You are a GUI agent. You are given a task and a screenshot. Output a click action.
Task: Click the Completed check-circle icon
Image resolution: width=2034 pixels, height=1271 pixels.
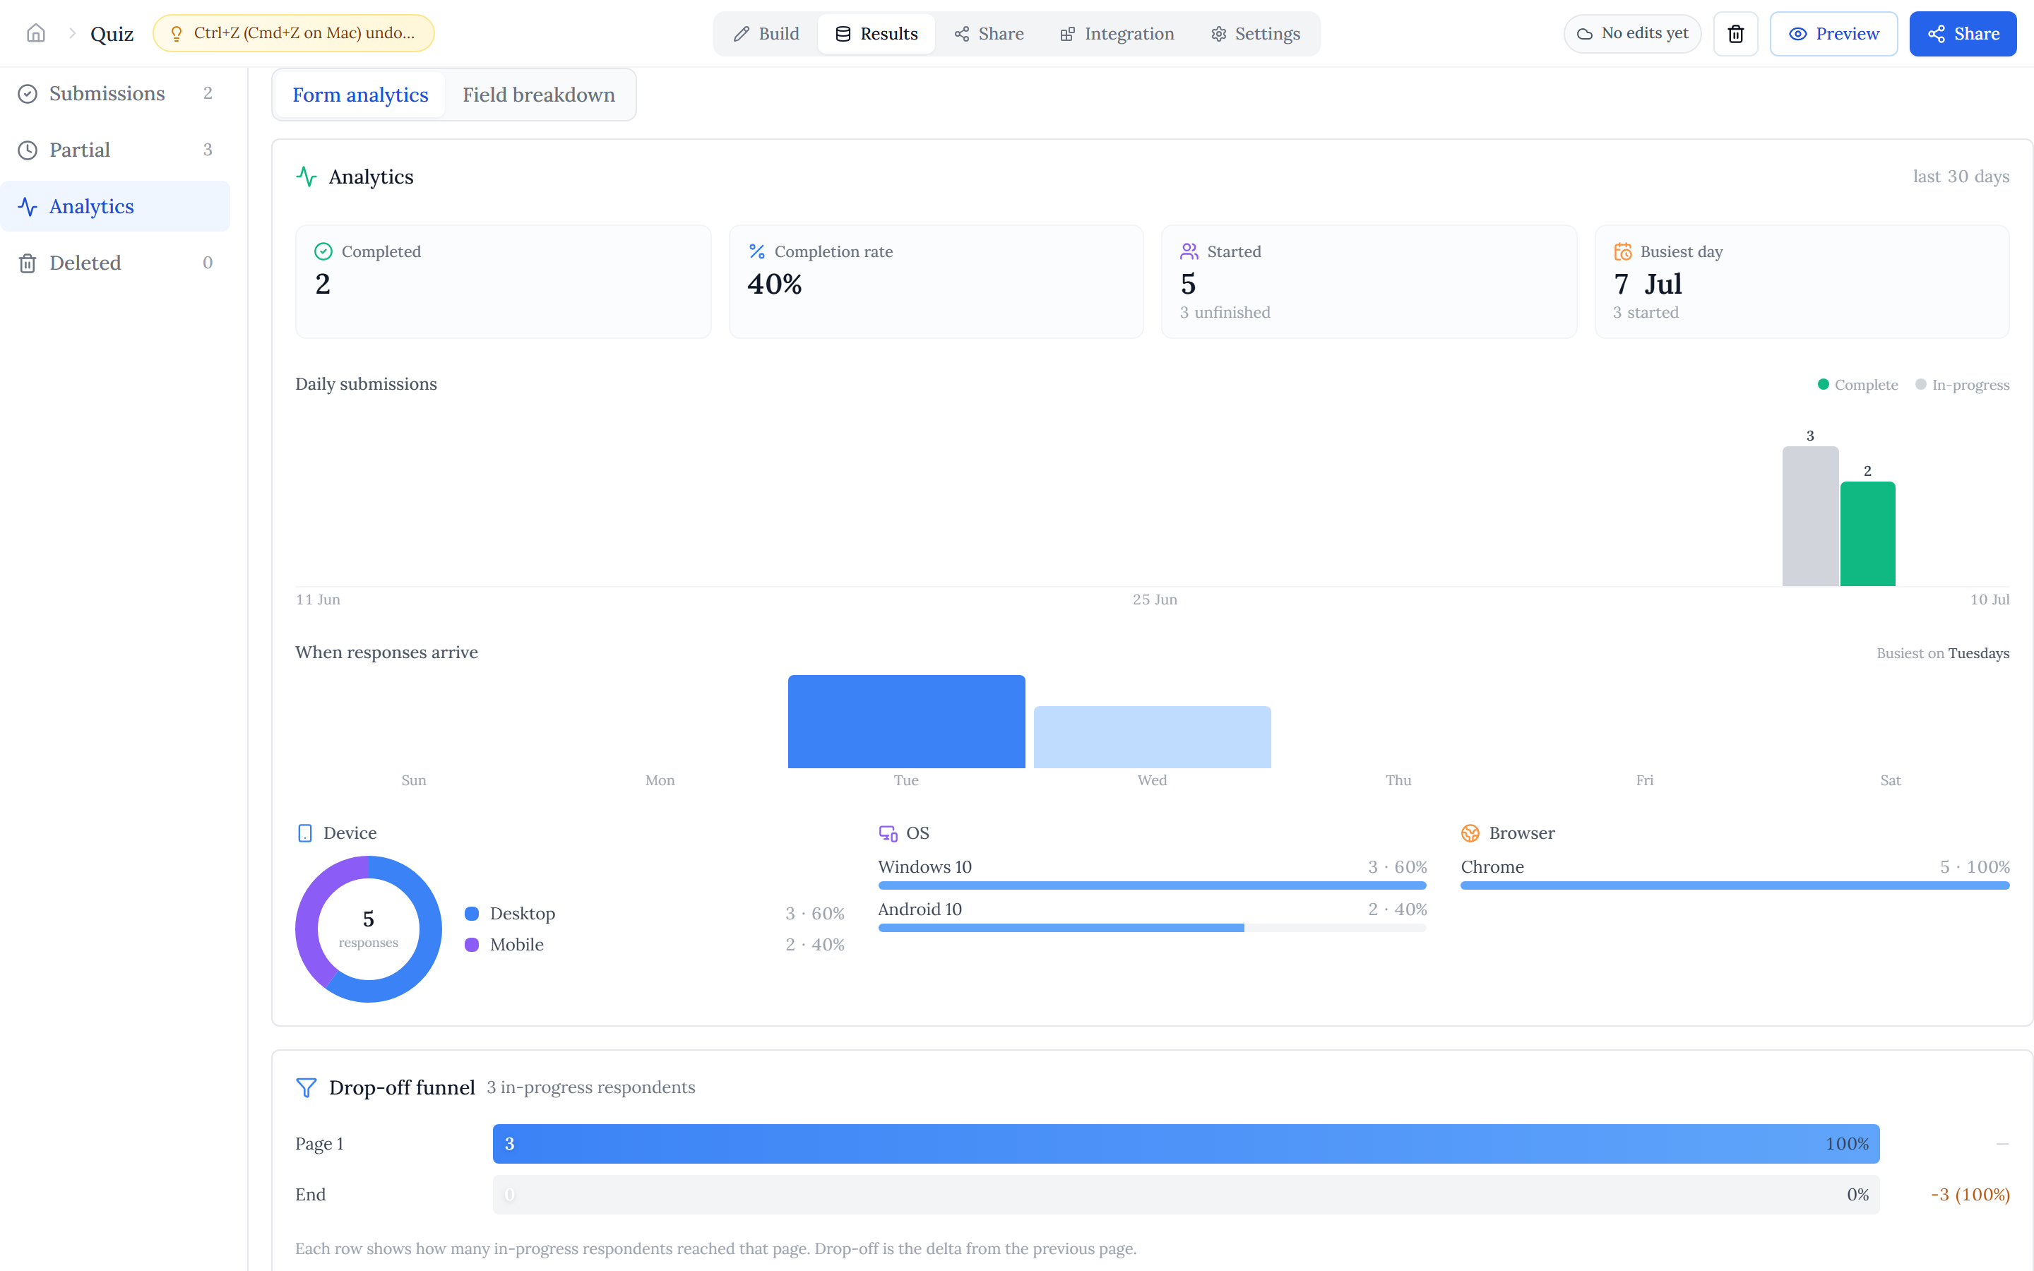tap(323, 251)
